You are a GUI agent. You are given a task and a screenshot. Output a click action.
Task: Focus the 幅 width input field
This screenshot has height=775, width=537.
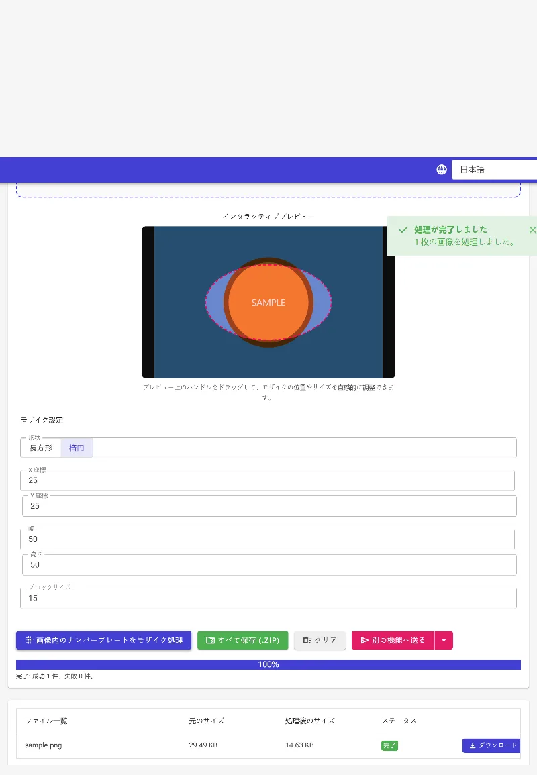point(267,539)
